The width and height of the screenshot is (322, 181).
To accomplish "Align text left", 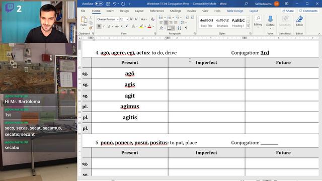I will click(x=161, y=23).
